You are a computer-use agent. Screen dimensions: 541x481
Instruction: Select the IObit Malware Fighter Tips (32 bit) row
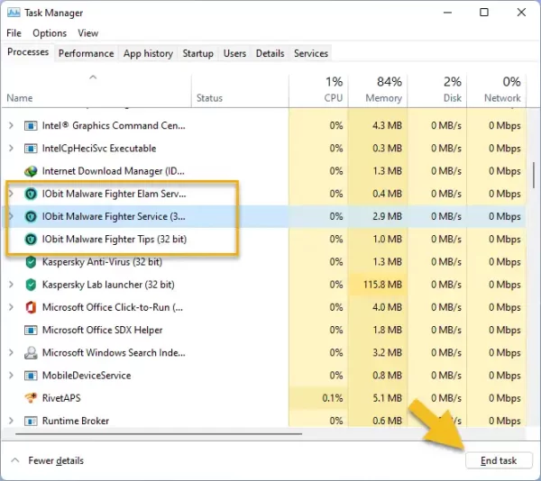tap(264, 239)
